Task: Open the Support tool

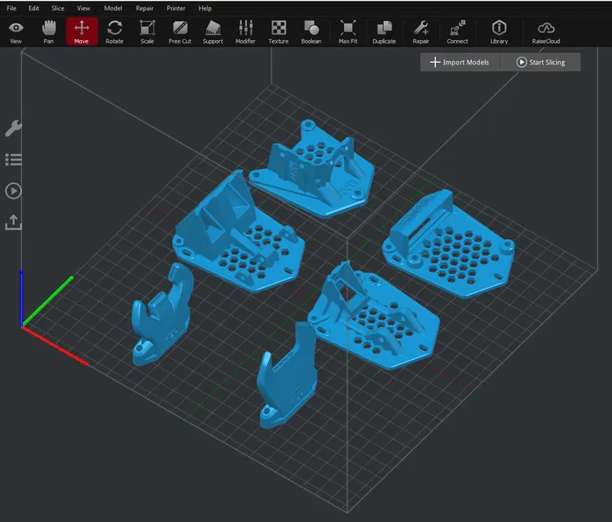Action: point(213,32)
